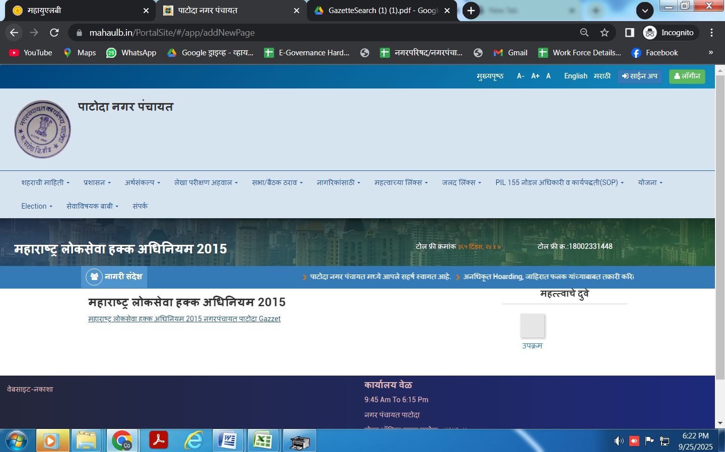Switch to the GazetteSearch PDF tab
725x452 pixels.
pyautogui.click(x=382, y=11)
